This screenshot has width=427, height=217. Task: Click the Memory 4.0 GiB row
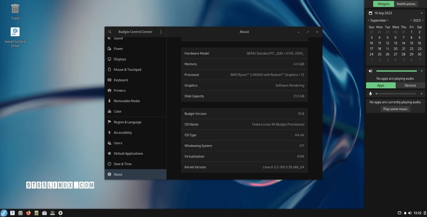pos(244,64)
